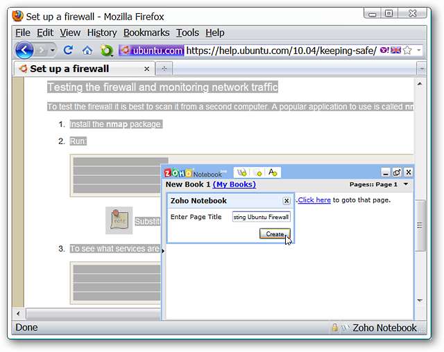
Task: Click the second Zoho Notebook toolbar icon
Action: tap(257, 172)
